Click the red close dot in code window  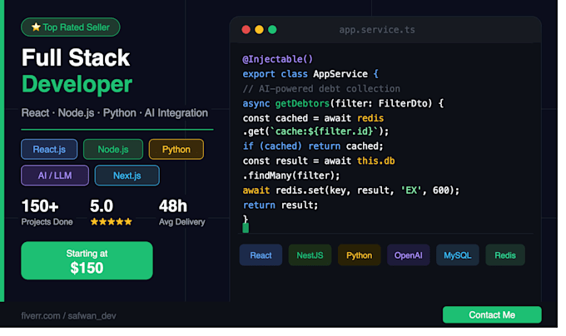pyautogui.click(x=246, y=30)
